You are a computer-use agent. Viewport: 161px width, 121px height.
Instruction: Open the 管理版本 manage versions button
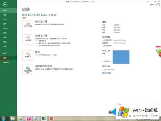pyautogui.click(x=28, y=55)
